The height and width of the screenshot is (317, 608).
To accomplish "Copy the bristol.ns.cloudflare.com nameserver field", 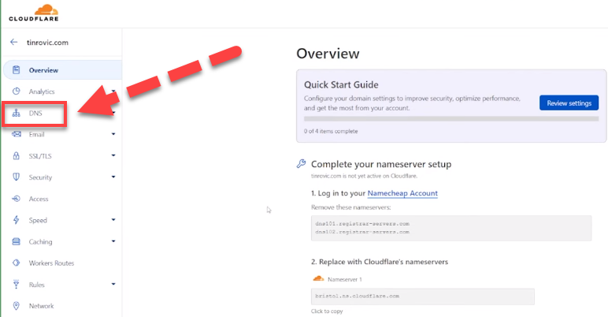I will coord(423,296).
